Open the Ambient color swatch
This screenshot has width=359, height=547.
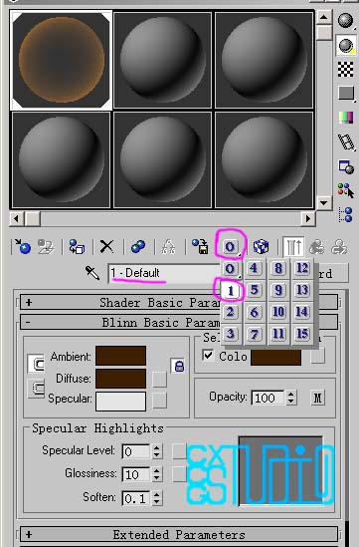(121, 356)
